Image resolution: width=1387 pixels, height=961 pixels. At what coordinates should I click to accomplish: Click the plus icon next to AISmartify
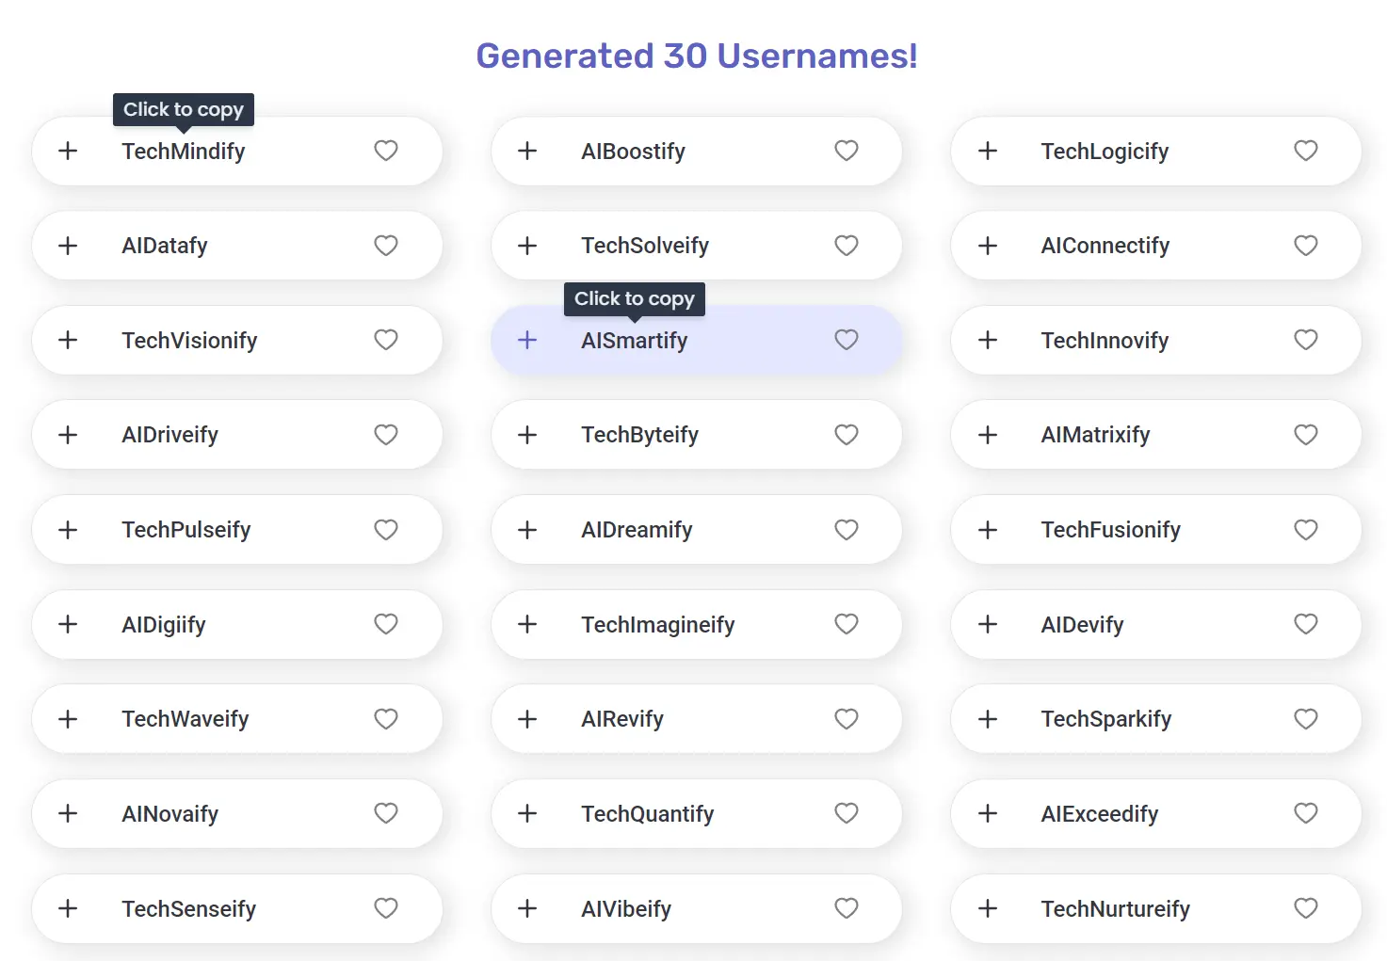tap(526, 340)
